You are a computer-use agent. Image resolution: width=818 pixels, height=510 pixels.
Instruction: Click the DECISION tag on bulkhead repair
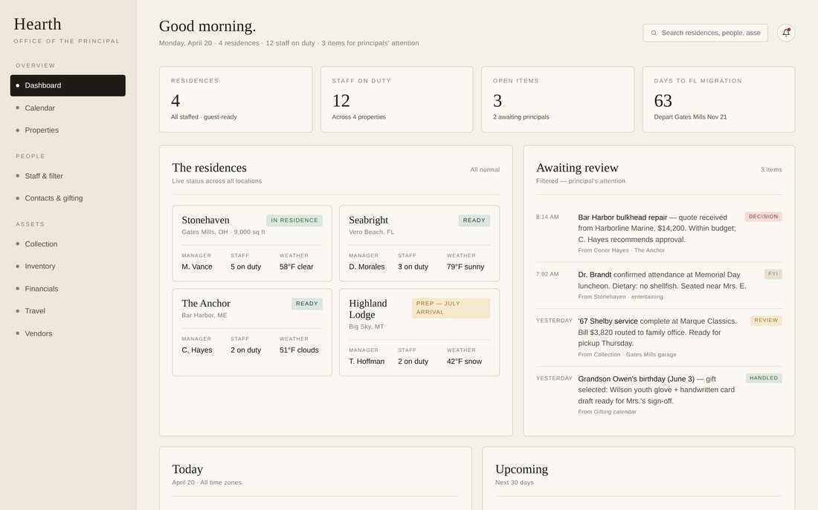763,217
